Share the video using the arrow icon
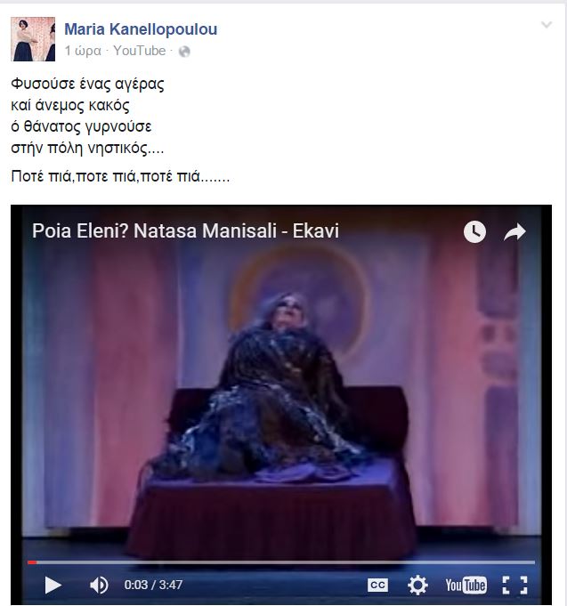The width and height of the screenshot is (567, 606). pyautogui.click(x=514, y=232)
